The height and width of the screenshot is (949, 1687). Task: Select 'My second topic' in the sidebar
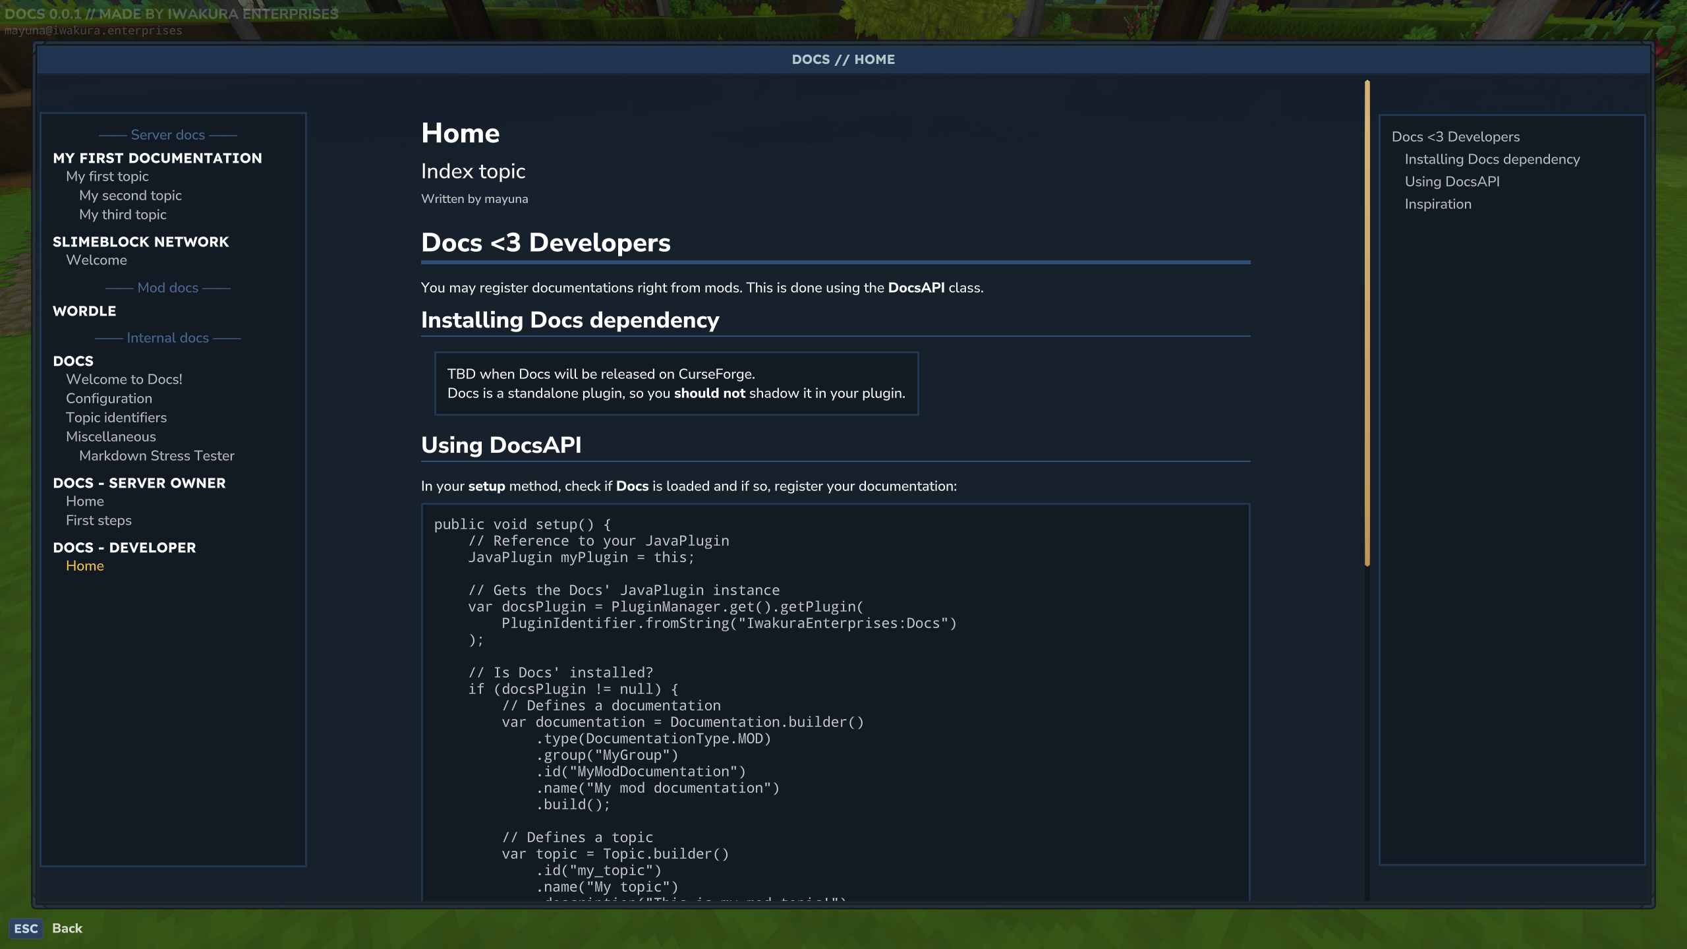(130, 195)
